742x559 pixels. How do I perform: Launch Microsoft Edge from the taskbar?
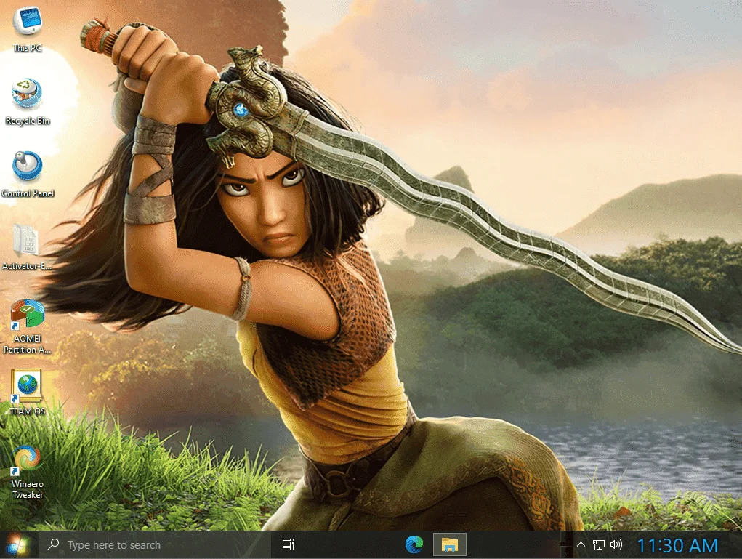414,544
